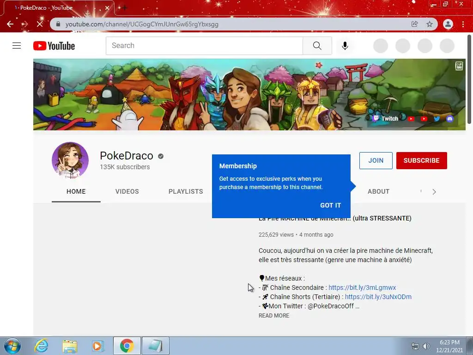Launch Internet Explorer from taskbar
Viewport: 473px width, 355px height.
tap(41, 346)
